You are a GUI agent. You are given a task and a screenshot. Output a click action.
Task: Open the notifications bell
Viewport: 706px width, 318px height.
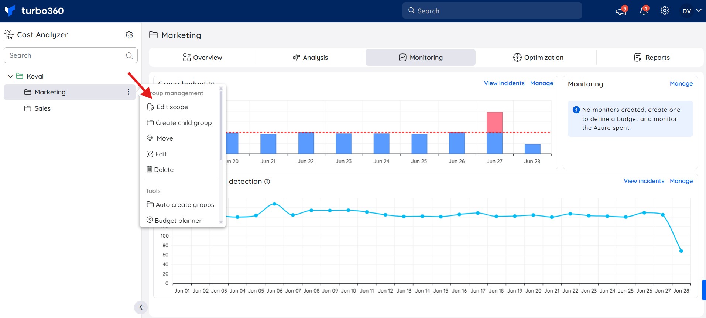[644, 11]
